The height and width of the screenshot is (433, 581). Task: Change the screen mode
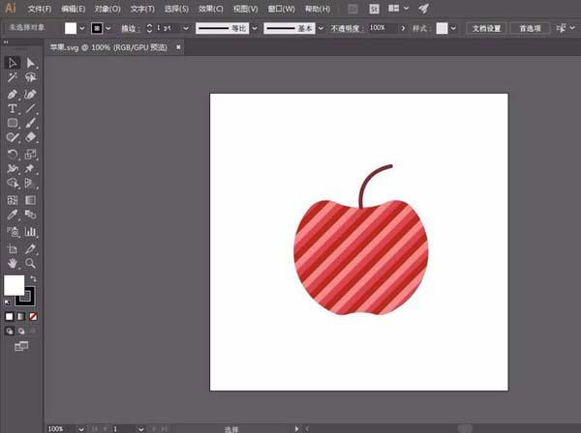(x=21, y=346)
